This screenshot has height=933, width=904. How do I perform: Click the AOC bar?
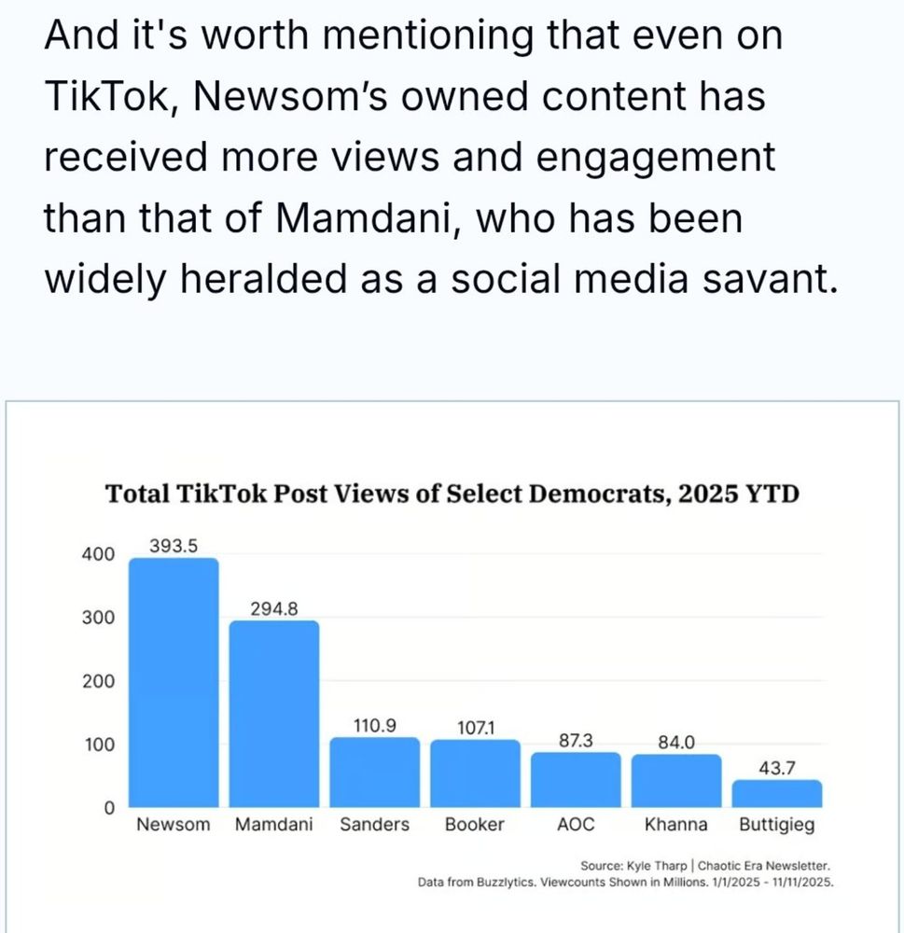pyautogui.click(x=576, y=779)
